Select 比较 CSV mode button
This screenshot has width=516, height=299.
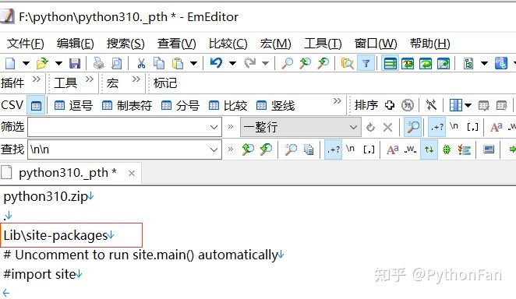[x=228, y=105]
